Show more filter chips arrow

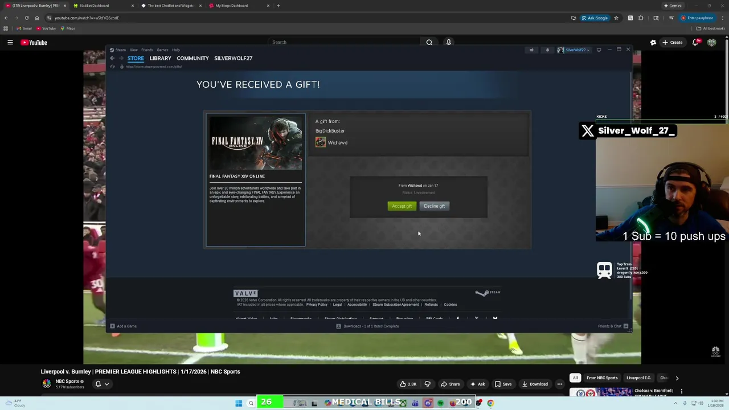(677, 378)
